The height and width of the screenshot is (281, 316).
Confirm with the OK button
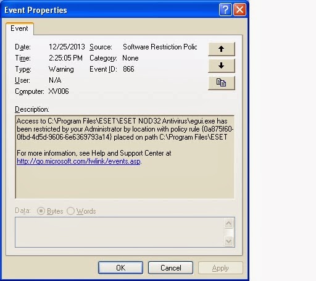[120, 268]
